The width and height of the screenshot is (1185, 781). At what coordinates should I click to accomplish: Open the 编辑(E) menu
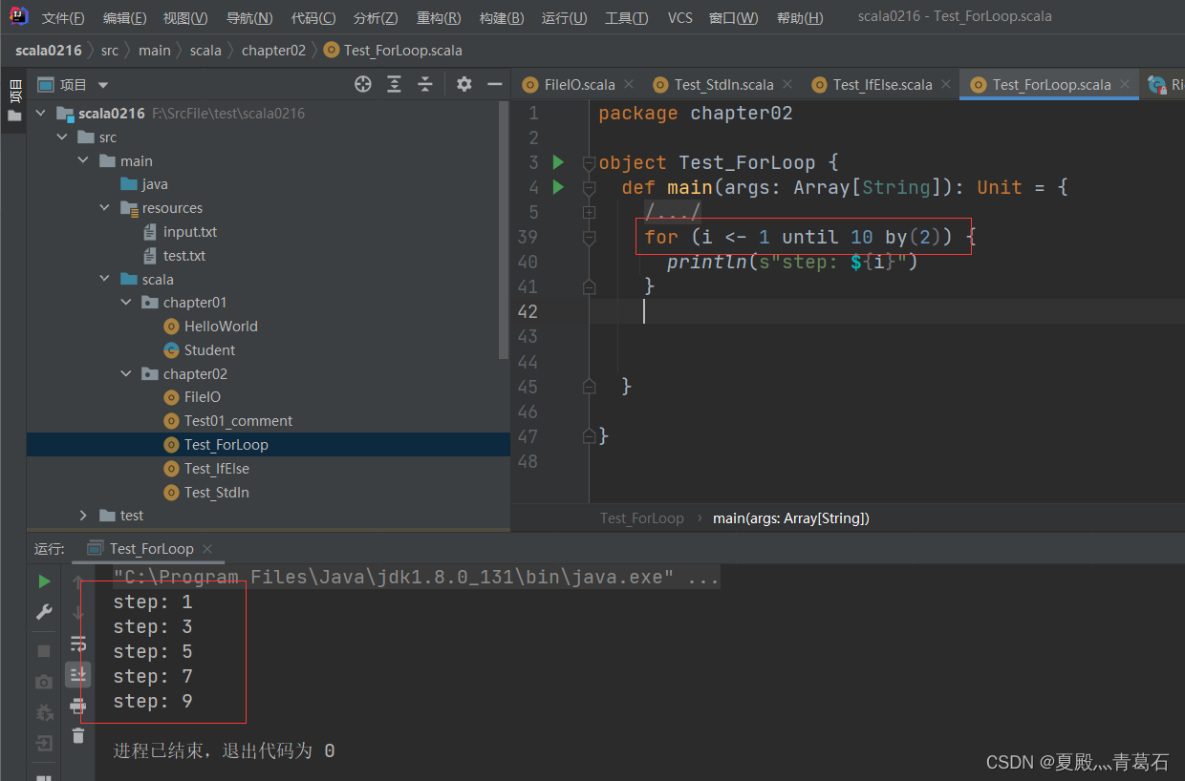124,18
